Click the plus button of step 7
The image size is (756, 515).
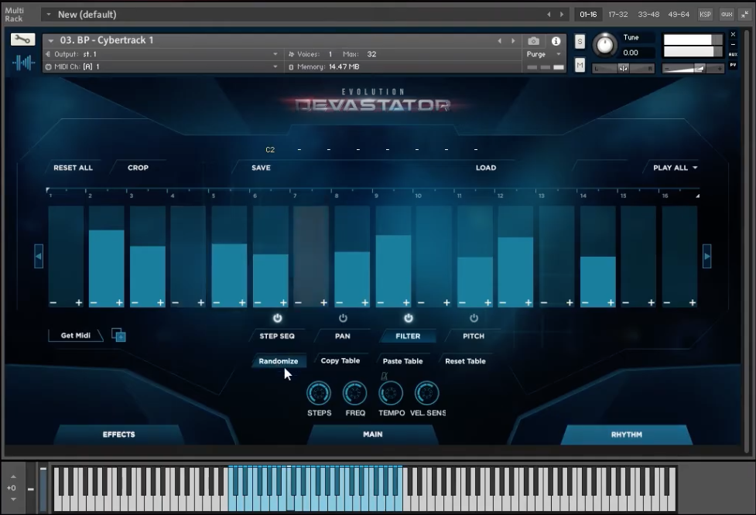click(x=324, y=302)
